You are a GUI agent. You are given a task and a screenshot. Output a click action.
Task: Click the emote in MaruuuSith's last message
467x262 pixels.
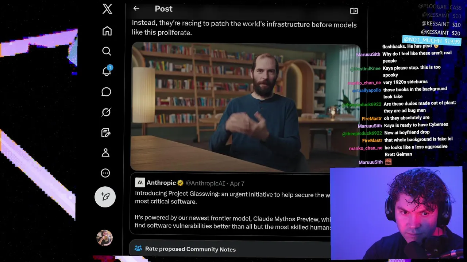click(388, 162)
